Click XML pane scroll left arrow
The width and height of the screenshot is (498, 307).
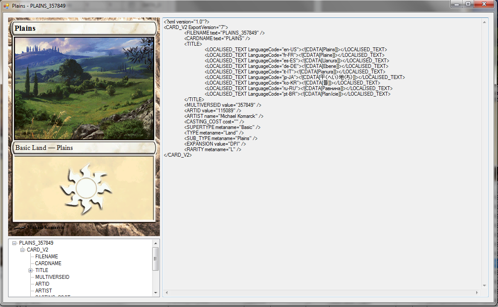coord(167,292)
